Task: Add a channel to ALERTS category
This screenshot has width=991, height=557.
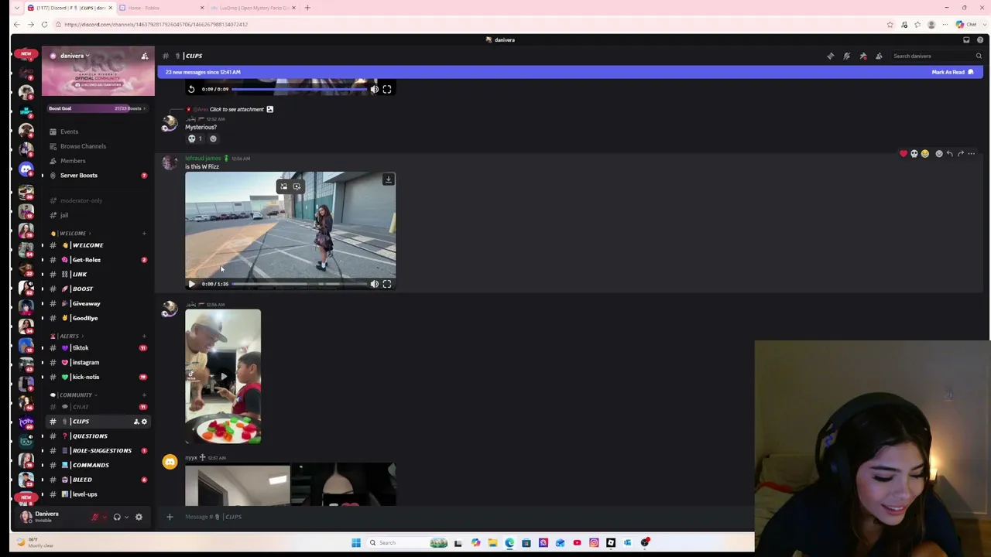Action: [144, 336]
